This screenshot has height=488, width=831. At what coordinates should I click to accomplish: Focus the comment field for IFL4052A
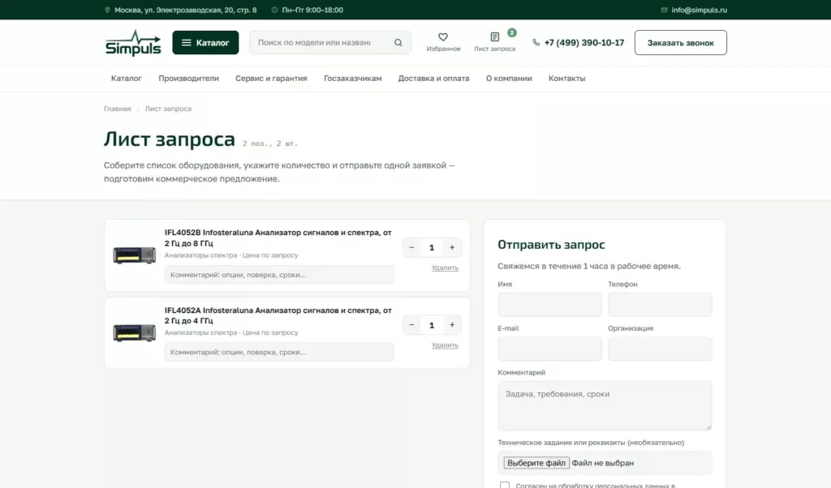point(279,352)
